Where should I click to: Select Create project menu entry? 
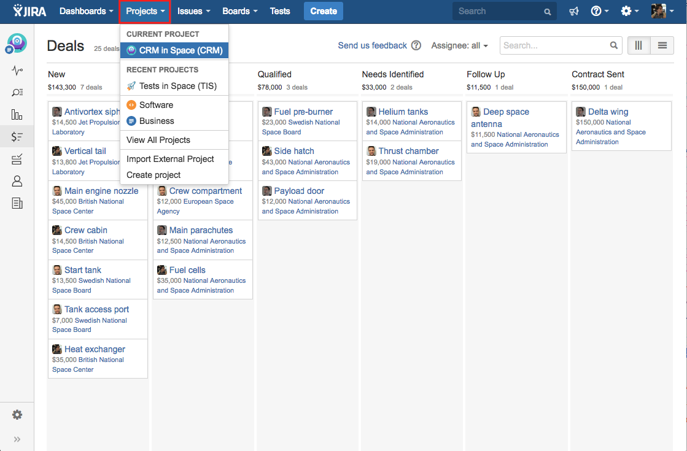174,175
